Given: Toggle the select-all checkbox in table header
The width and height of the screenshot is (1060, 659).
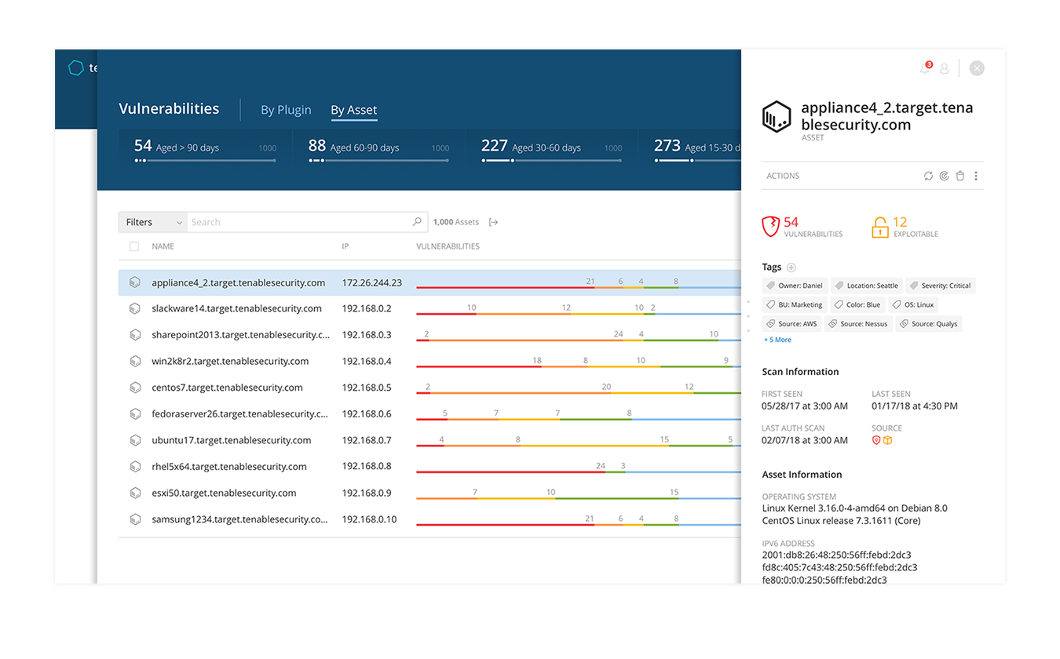Looking at the screenshot, I should point(134,246).
